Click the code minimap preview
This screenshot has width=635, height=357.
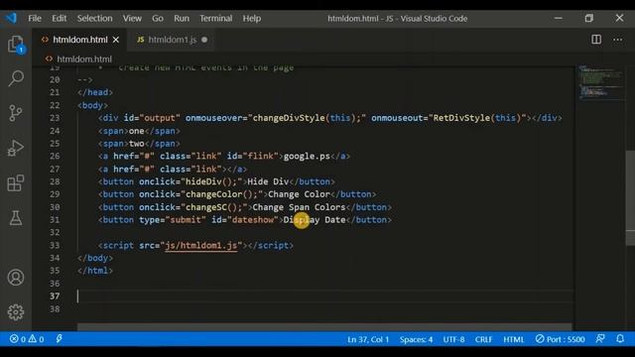pyautogui.click(x=601, y=82)
